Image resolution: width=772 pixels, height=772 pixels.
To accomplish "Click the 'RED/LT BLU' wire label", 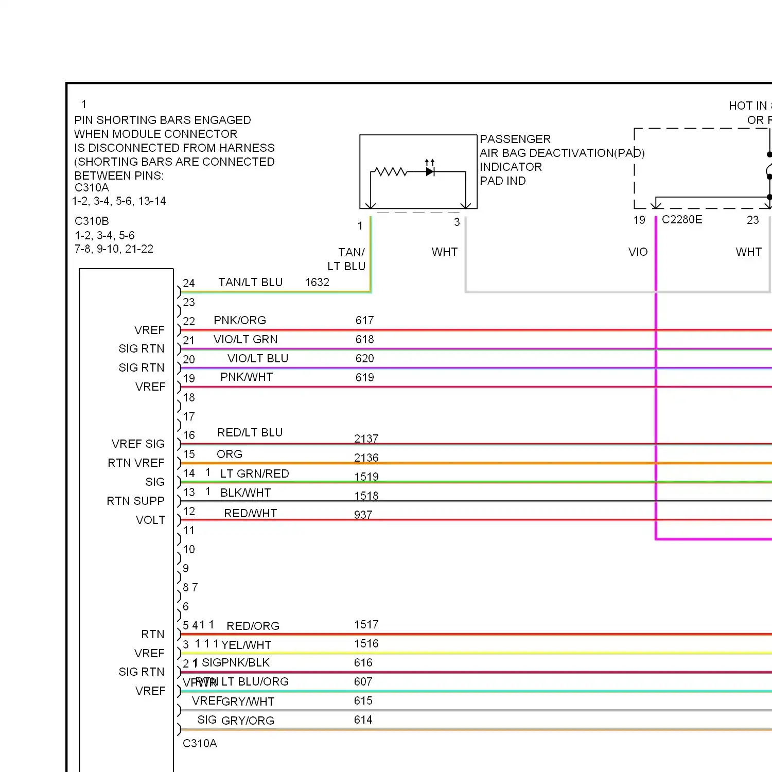I will coord(250,433).
